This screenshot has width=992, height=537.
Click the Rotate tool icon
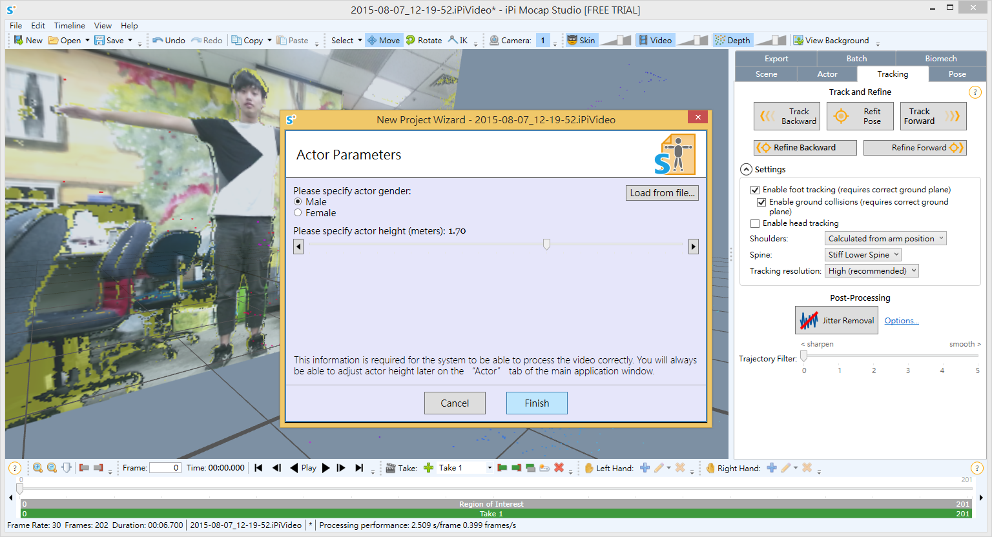411,40
